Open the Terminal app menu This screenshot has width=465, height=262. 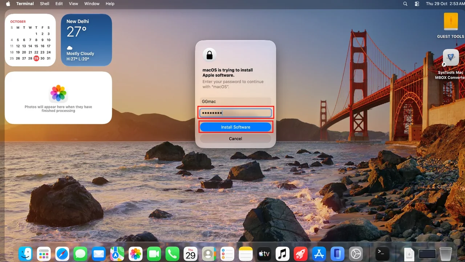tap(25, 4)
